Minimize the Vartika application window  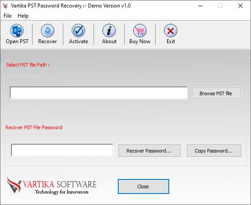200,6
